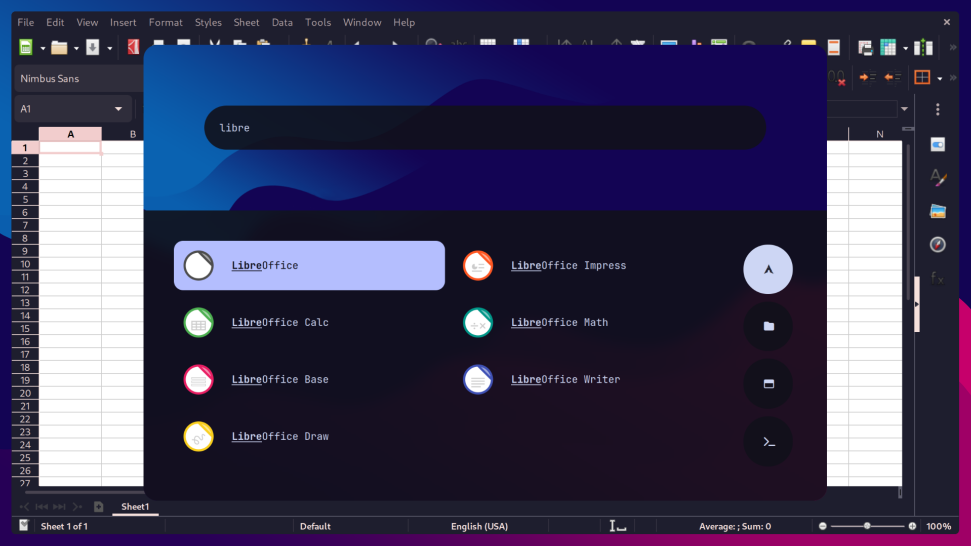
Task: Click the 100% zoom level in status bar
Action: click(939, 526)
